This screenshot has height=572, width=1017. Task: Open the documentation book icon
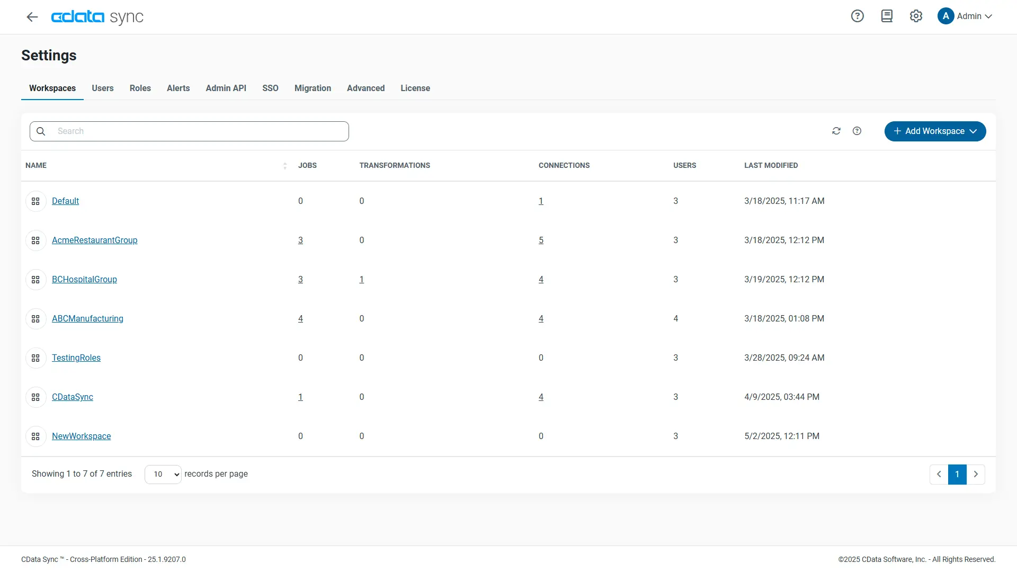pos(887,16)
